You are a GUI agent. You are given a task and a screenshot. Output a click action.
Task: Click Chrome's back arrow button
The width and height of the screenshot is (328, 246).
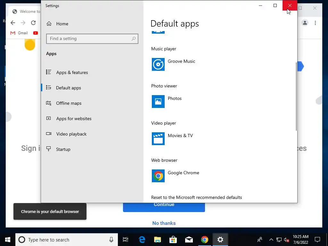(x=13, y=23)
